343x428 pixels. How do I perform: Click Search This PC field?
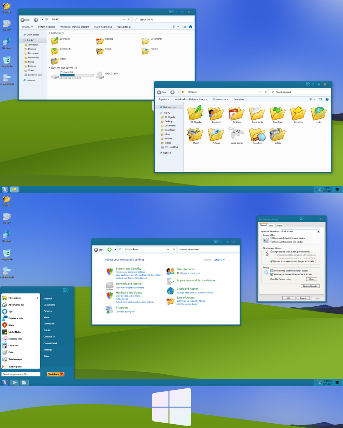coord(163,19)
